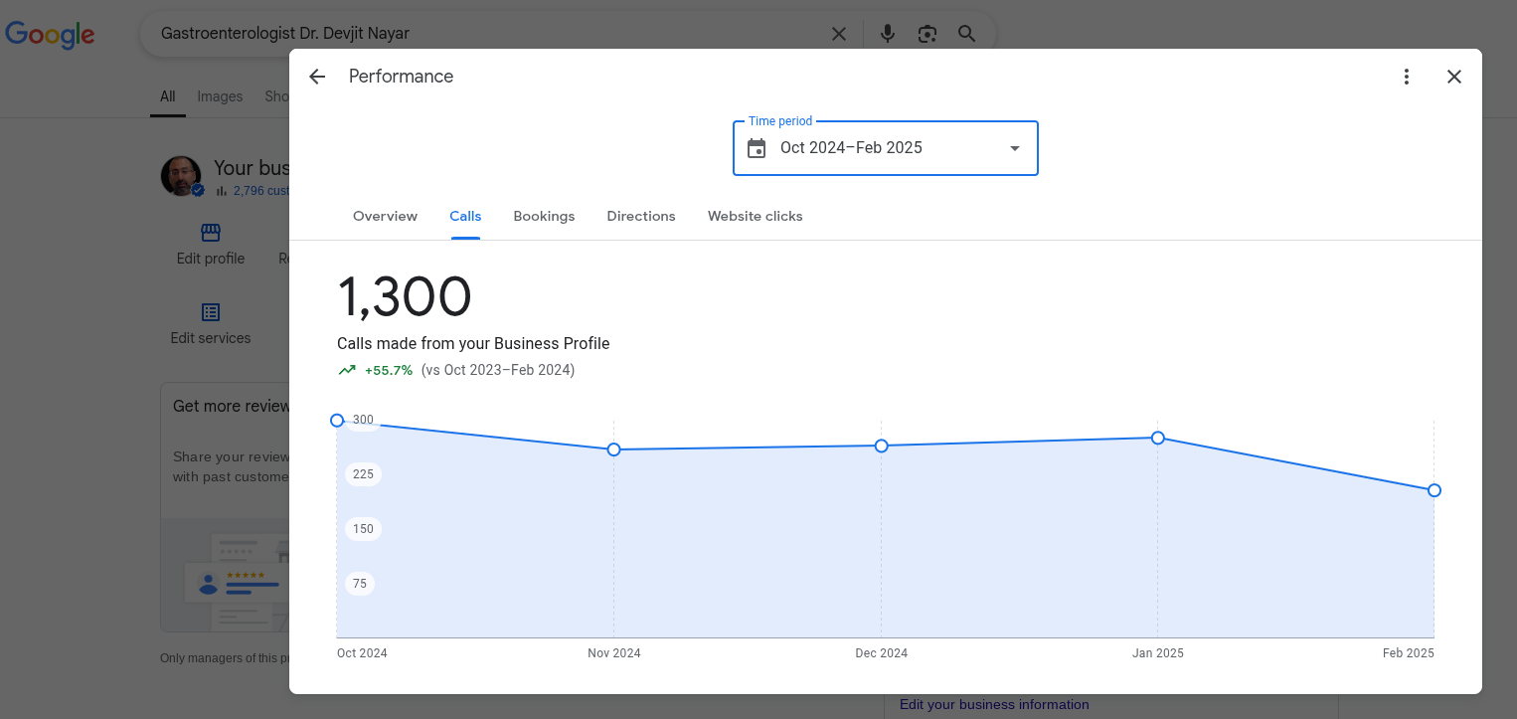Open the three-dot more options menu
This screenshot has width=1517, height=719.
(1406, 77)
